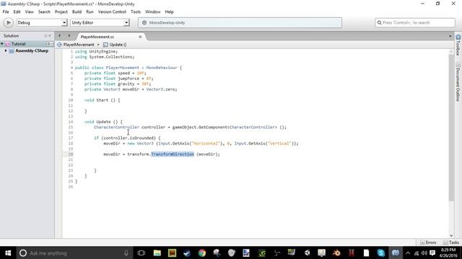
Task: Click the taskbar clock showing 8:29 PM
Action: pos(448,253)
